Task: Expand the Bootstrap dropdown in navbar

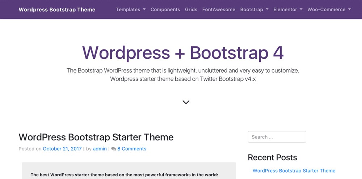Action: pyautogui.click(x=254, y=9)
